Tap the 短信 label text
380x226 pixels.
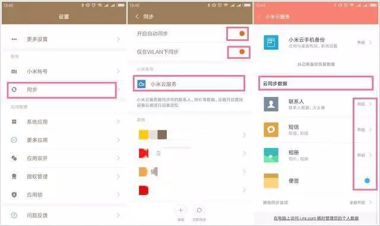[293, 127]
